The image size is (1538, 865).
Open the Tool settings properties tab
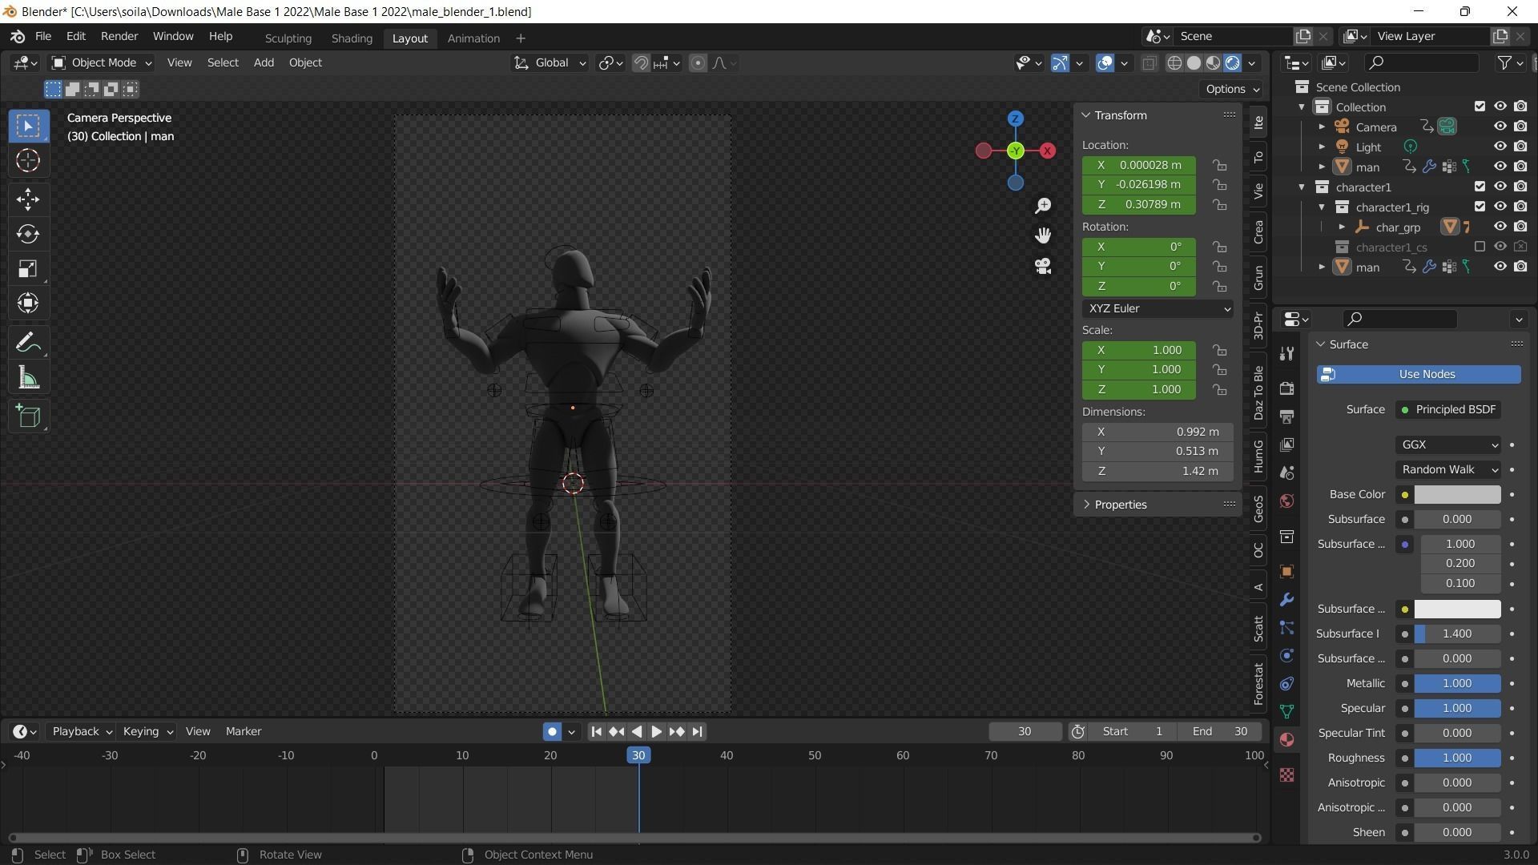click(1286, 354)
